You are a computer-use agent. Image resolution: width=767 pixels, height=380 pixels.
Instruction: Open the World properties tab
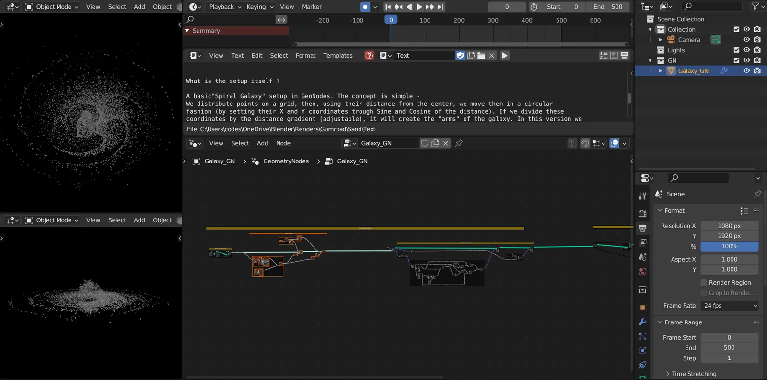pyautogui.click(x=643, y=271)
